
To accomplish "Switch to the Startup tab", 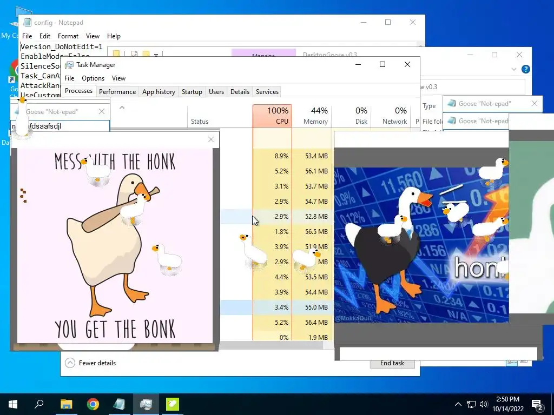I will 192,92.
